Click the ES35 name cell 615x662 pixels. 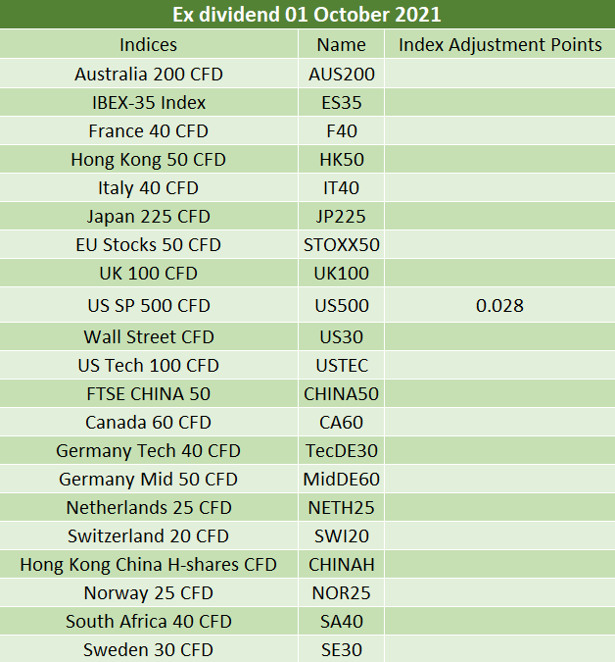342,103
